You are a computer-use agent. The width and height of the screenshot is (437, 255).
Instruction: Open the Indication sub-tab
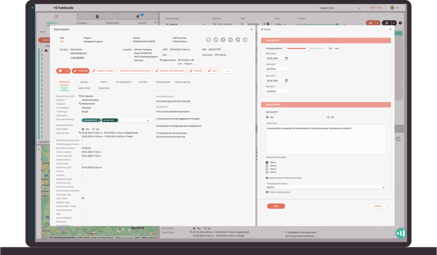coord(84,88)
